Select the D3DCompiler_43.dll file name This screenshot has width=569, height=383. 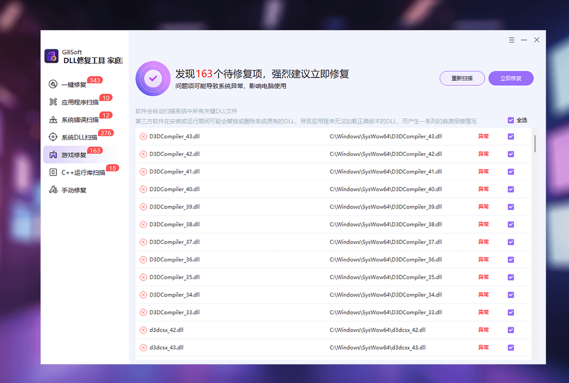(x=175, y=136)
